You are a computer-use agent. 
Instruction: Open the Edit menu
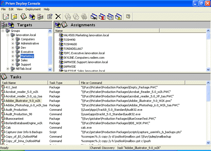(x=11, y=9)
